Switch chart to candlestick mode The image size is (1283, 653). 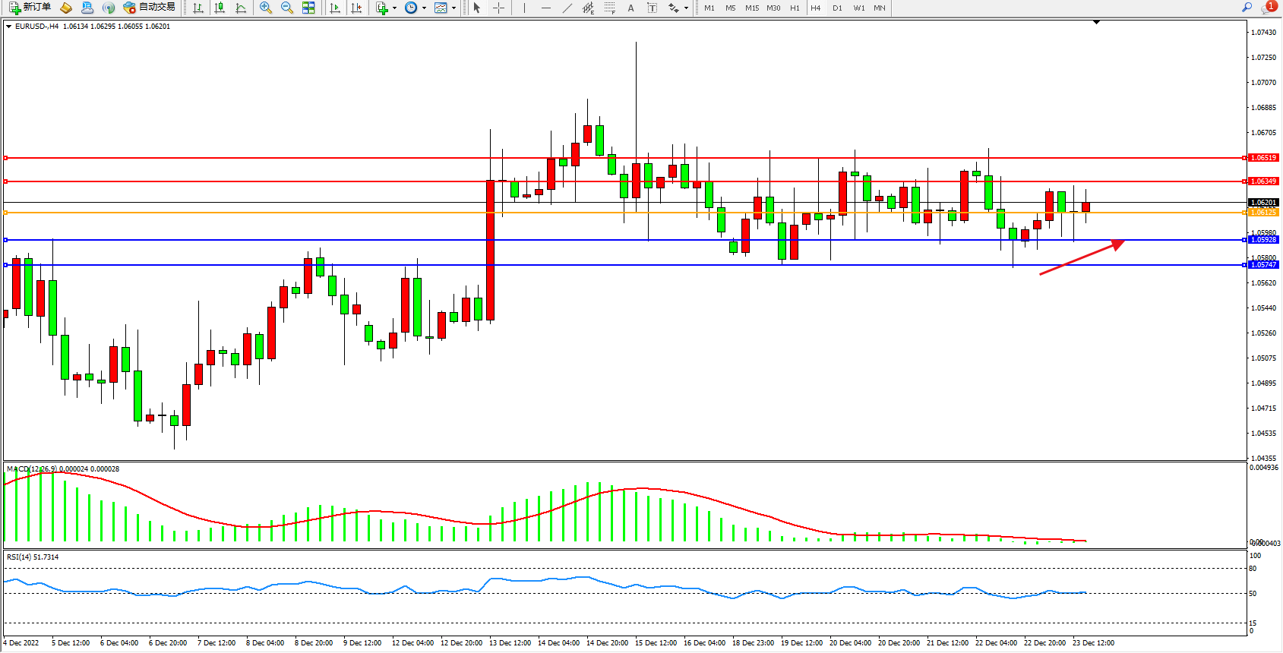click(x=220, y=8)
